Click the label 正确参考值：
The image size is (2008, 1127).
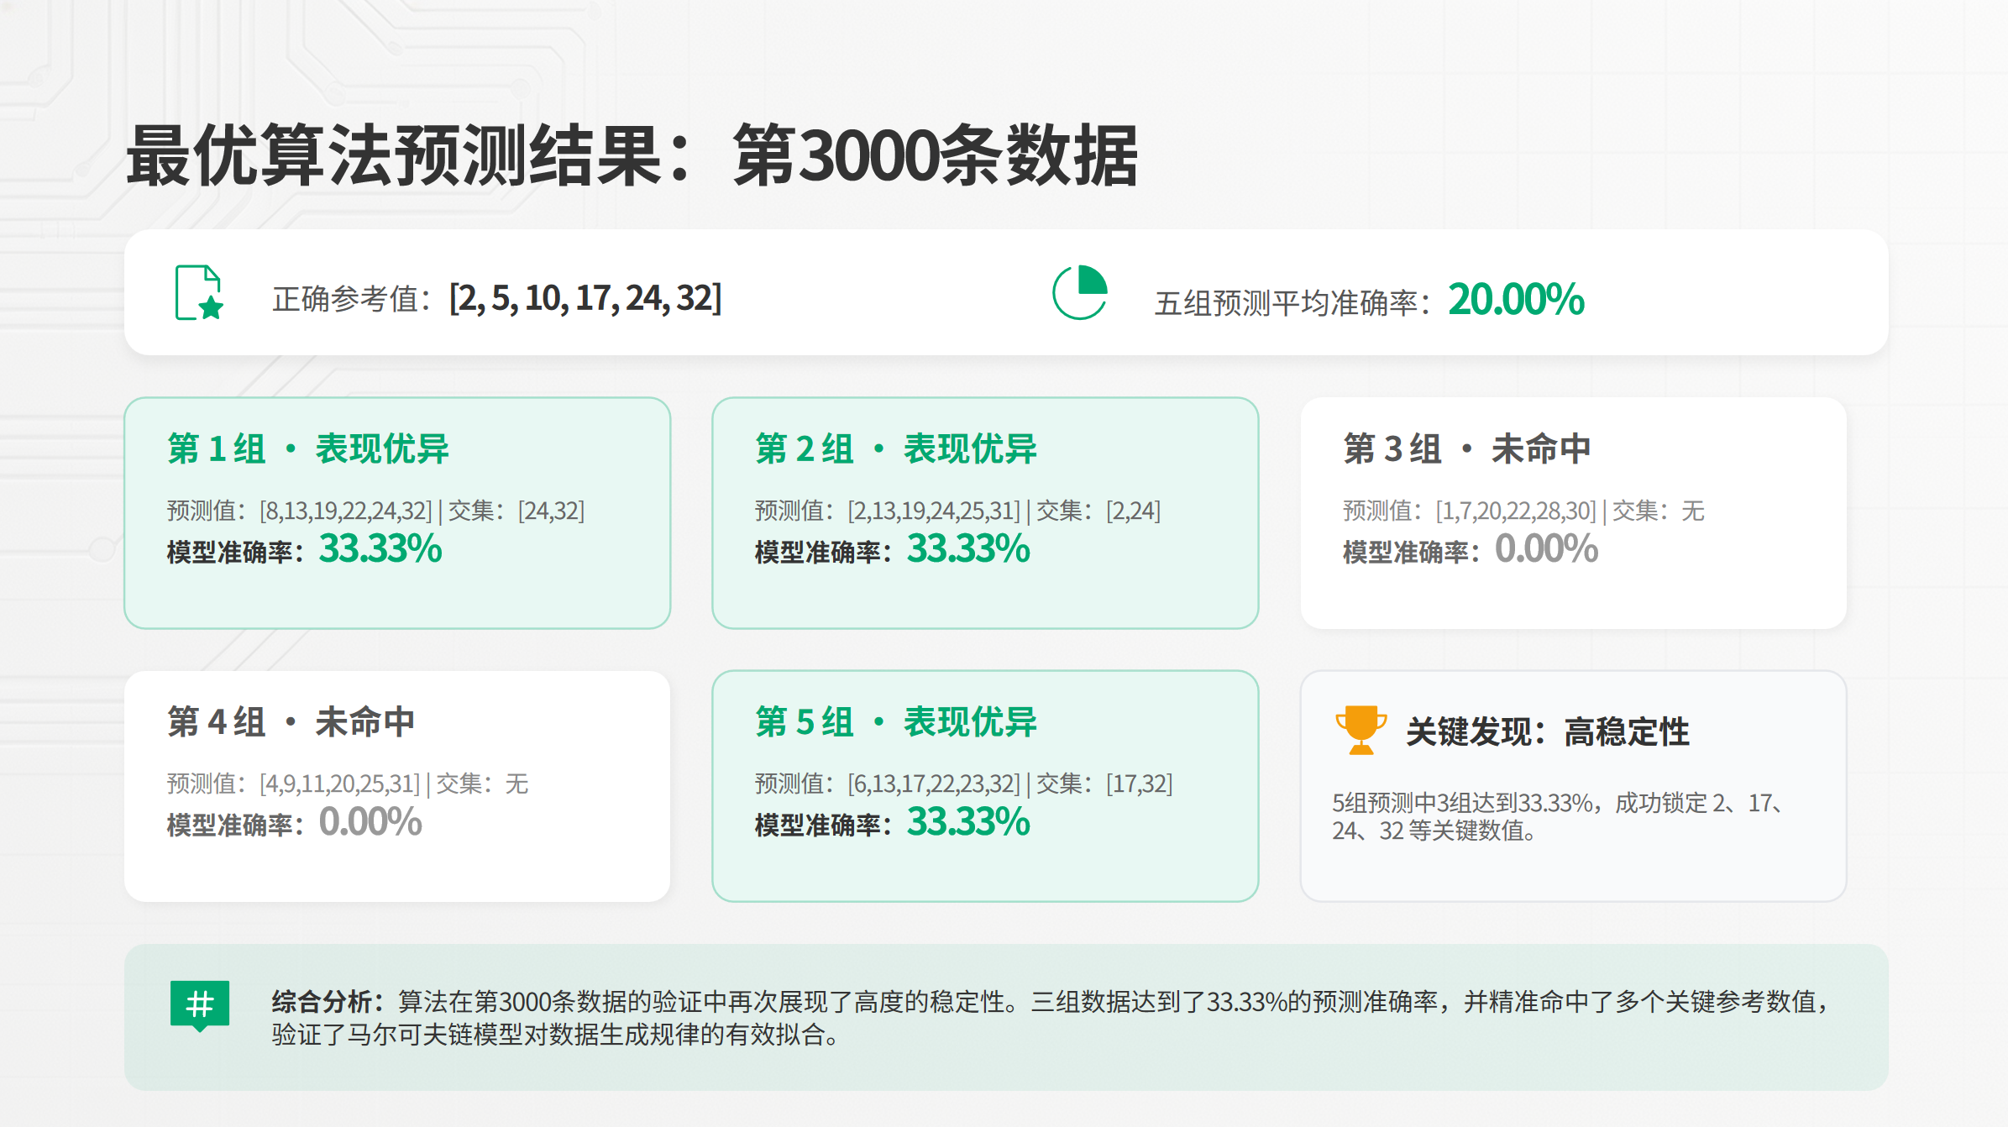354,299
